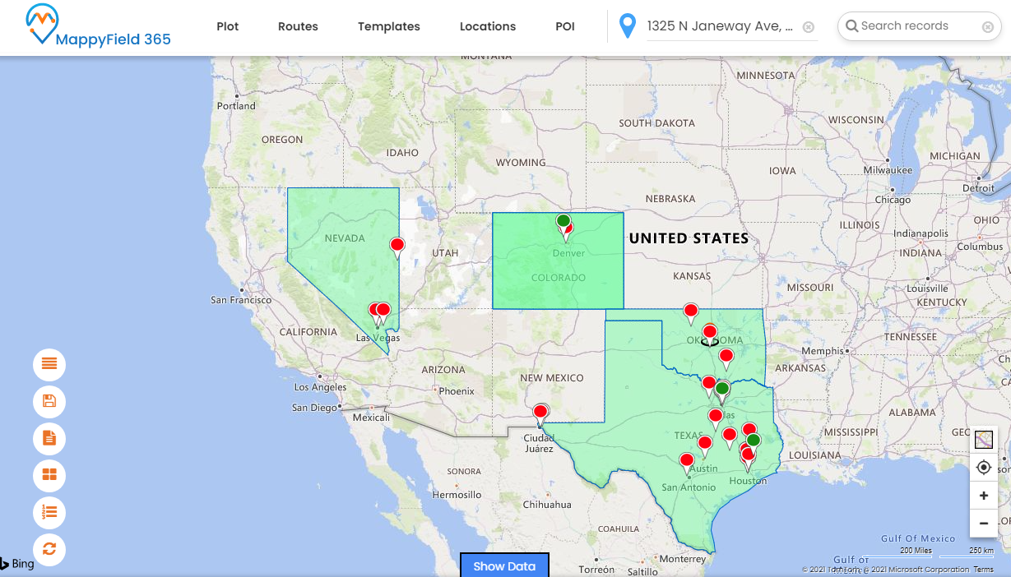Locate me using the target icon
Image resolution: width=1011 pixels, height=577 pixels.
(983, 468)
